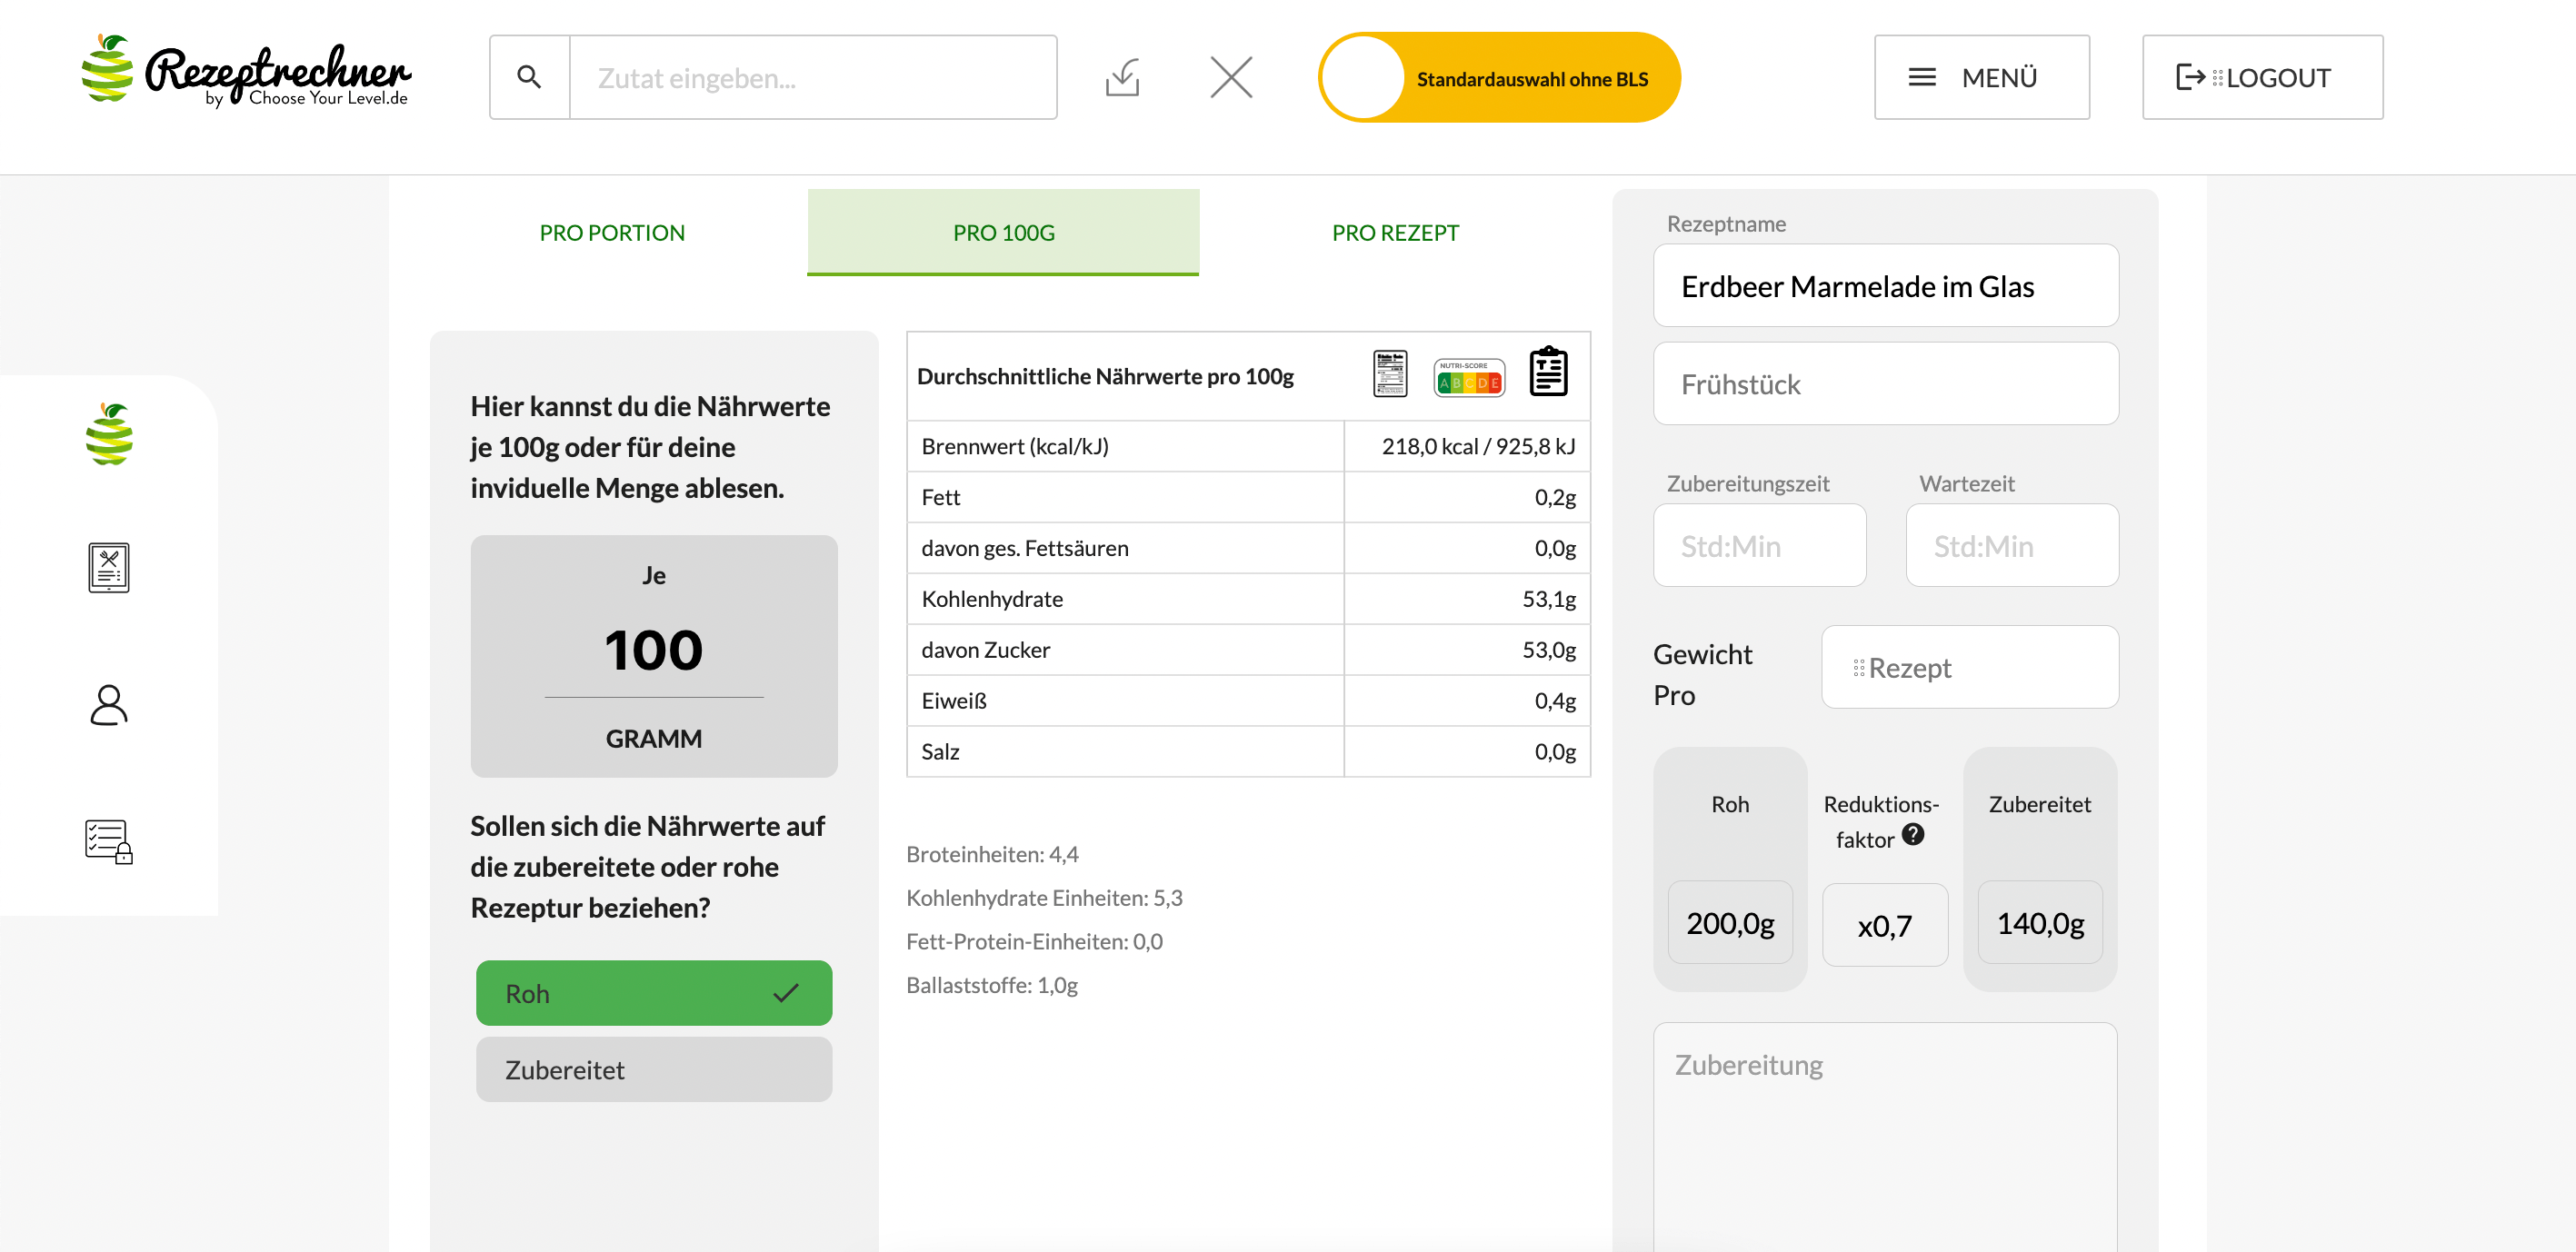Image resolution: width=2576 pixels, height=1252 pixels.
Task: Open the MENÜ hamburger menu
Action: (x=1980, y=77)
